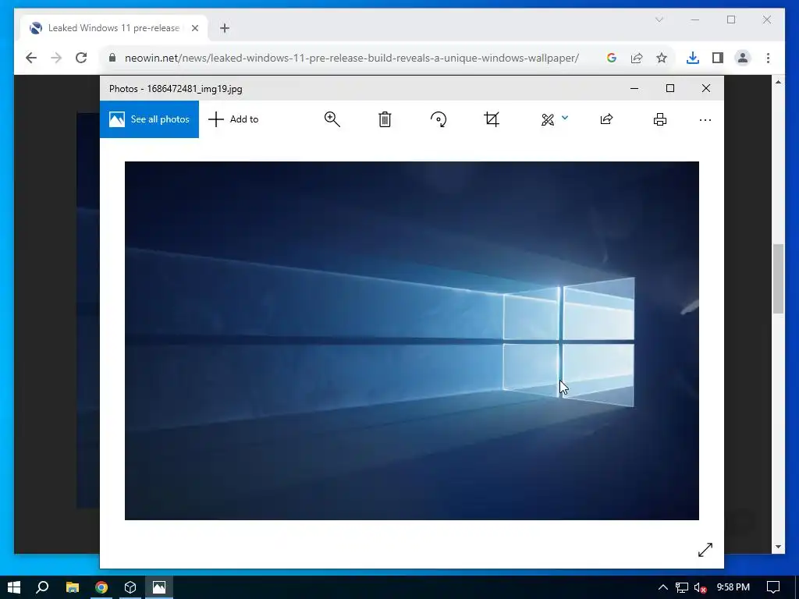Expand the Edit & Create dropdown chevron
Image resolution: width=799 pixels, height=599 pixels.
[565, 118]
